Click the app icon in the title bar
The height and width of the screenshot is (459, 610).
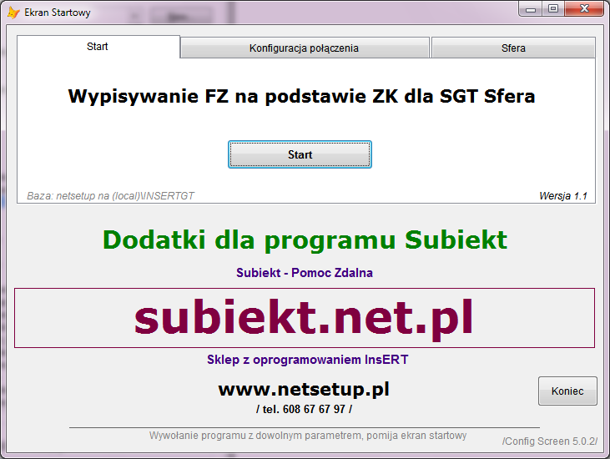(x=13, y=13)
